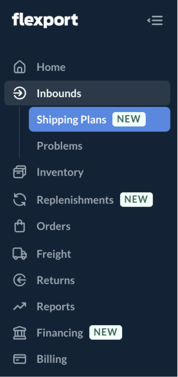Click the Billing credit card icon
This screenshot has width=178, height=377.
[x=20, y=359]
